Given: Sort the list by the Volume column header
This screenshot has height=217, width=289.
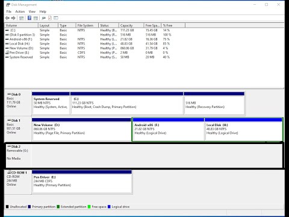Looking at the screenshot, I should (x=21, y=25).
